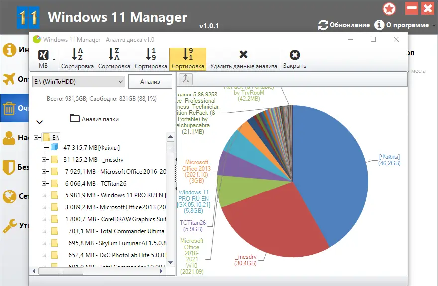Click the red _mcsdrv pie slice
The width and height of the screenshot is (438, 286).
[x=277, y=223]
